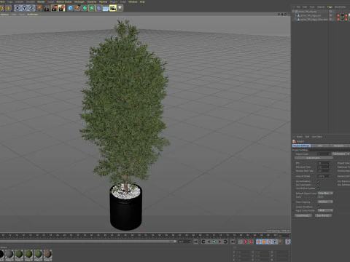Click Render to Picture Viewer icon
The width and height of the screenshot is (350, 262).
pyautogui.click(x=55, y=8)
